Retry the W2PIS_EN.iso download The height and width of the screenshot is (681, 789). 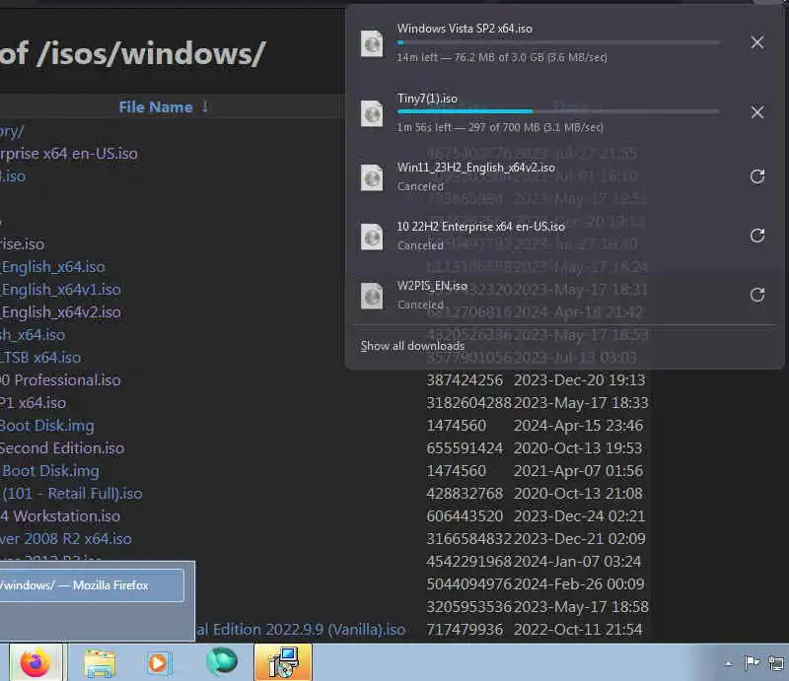click(756, 295)
